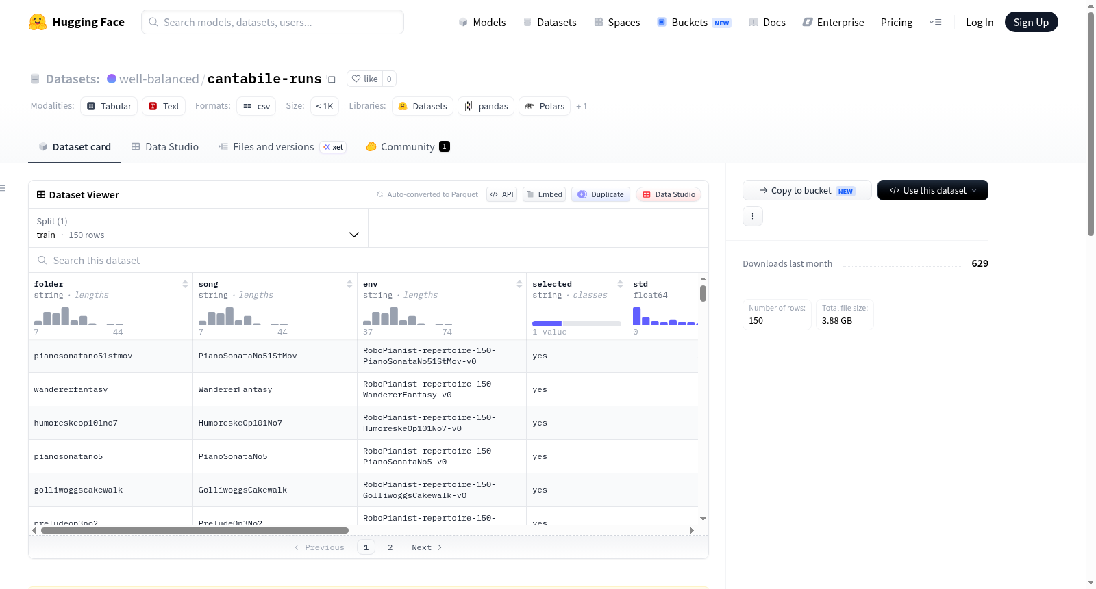The width and height of the screenshot is (1096, 589).
Task: Switch to the Data Studio tab
Action: (x=165, y=146)
